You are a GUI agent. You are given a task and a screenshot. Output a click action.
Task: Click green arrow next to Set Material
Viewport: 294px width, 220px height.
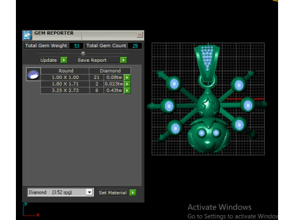coord(133,193)
